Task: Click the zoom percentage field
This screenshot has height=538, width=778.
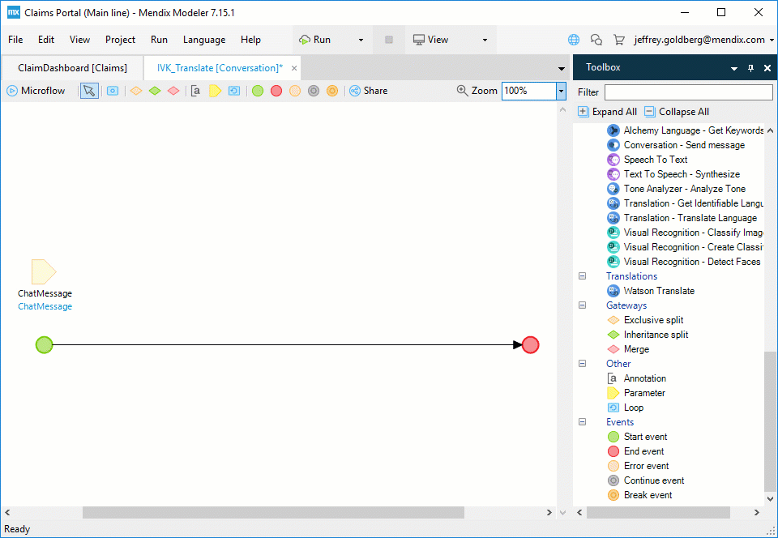Action: point(529,91)
